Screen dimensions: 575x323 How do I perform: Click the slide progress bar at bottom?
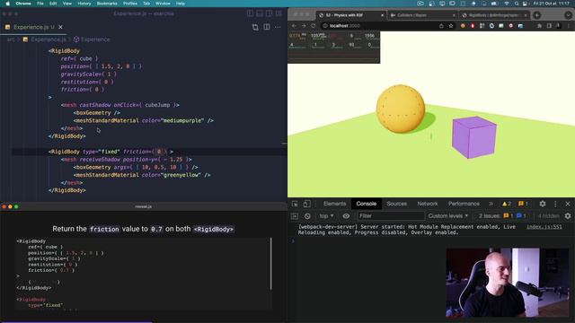(x=75, y=322)
